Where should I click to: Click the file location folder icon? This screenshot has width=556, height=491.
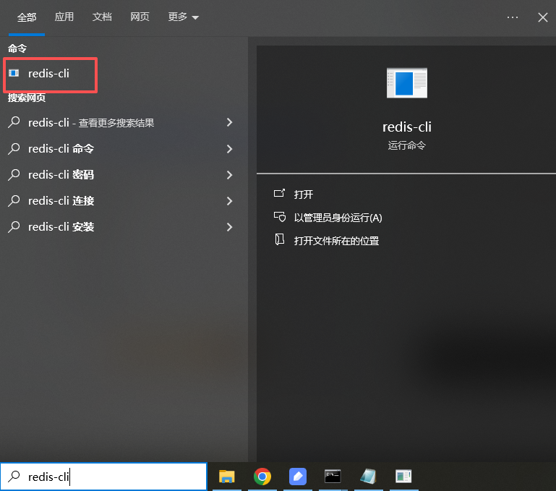[x=279, y=239]
